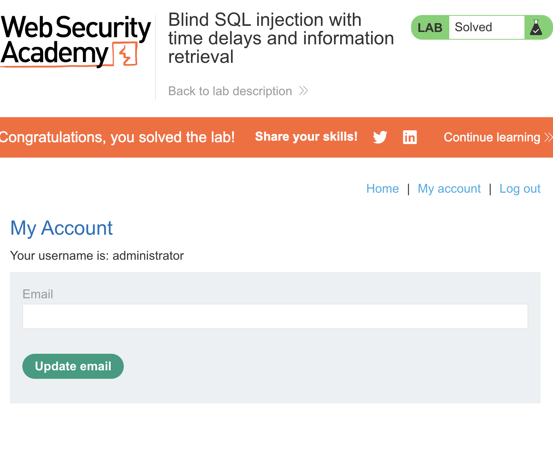Open the My account link

(449, 188)
